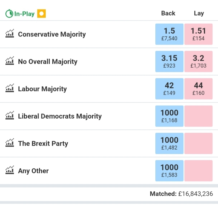Select The Brexit Party runner name
This screenshot has width=218, height=209.
[x=43, y=144]
